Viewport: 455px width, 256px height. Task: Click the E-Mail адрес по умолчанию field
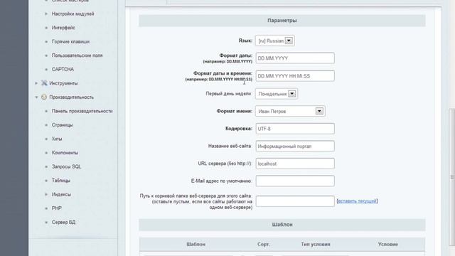(x=295, y=181)
